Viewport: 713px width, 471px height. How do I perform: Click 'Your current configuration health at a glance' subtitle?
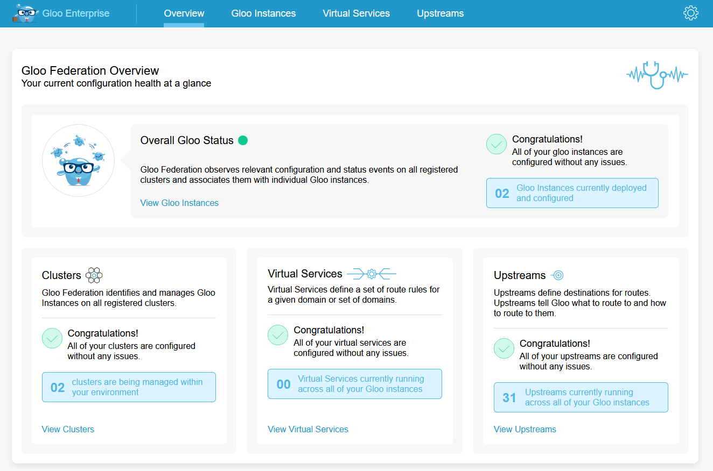point(116,83)
